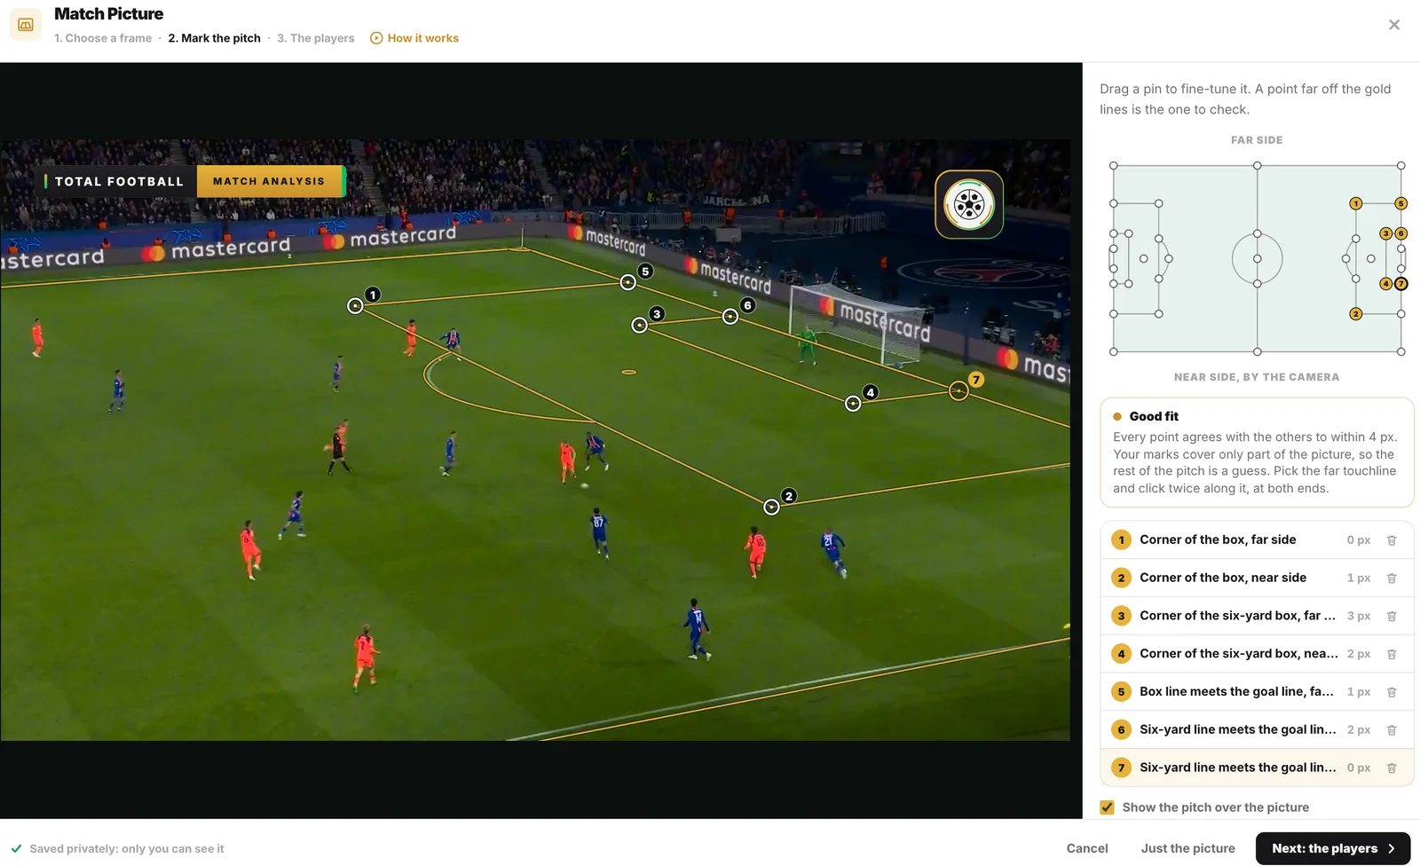Screen dimensions: 1420x866
Task: Delete point 1 Corner of the box, far side
Action: pyautogui.click(x=1392, y=540)
